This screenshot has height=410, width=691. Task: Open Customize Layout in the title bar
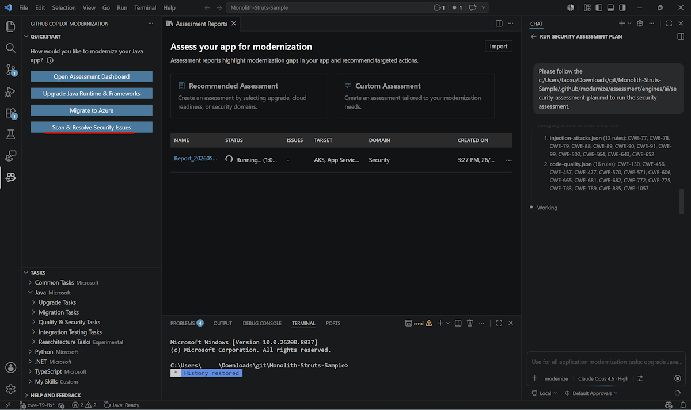click(x=587, y=7)
